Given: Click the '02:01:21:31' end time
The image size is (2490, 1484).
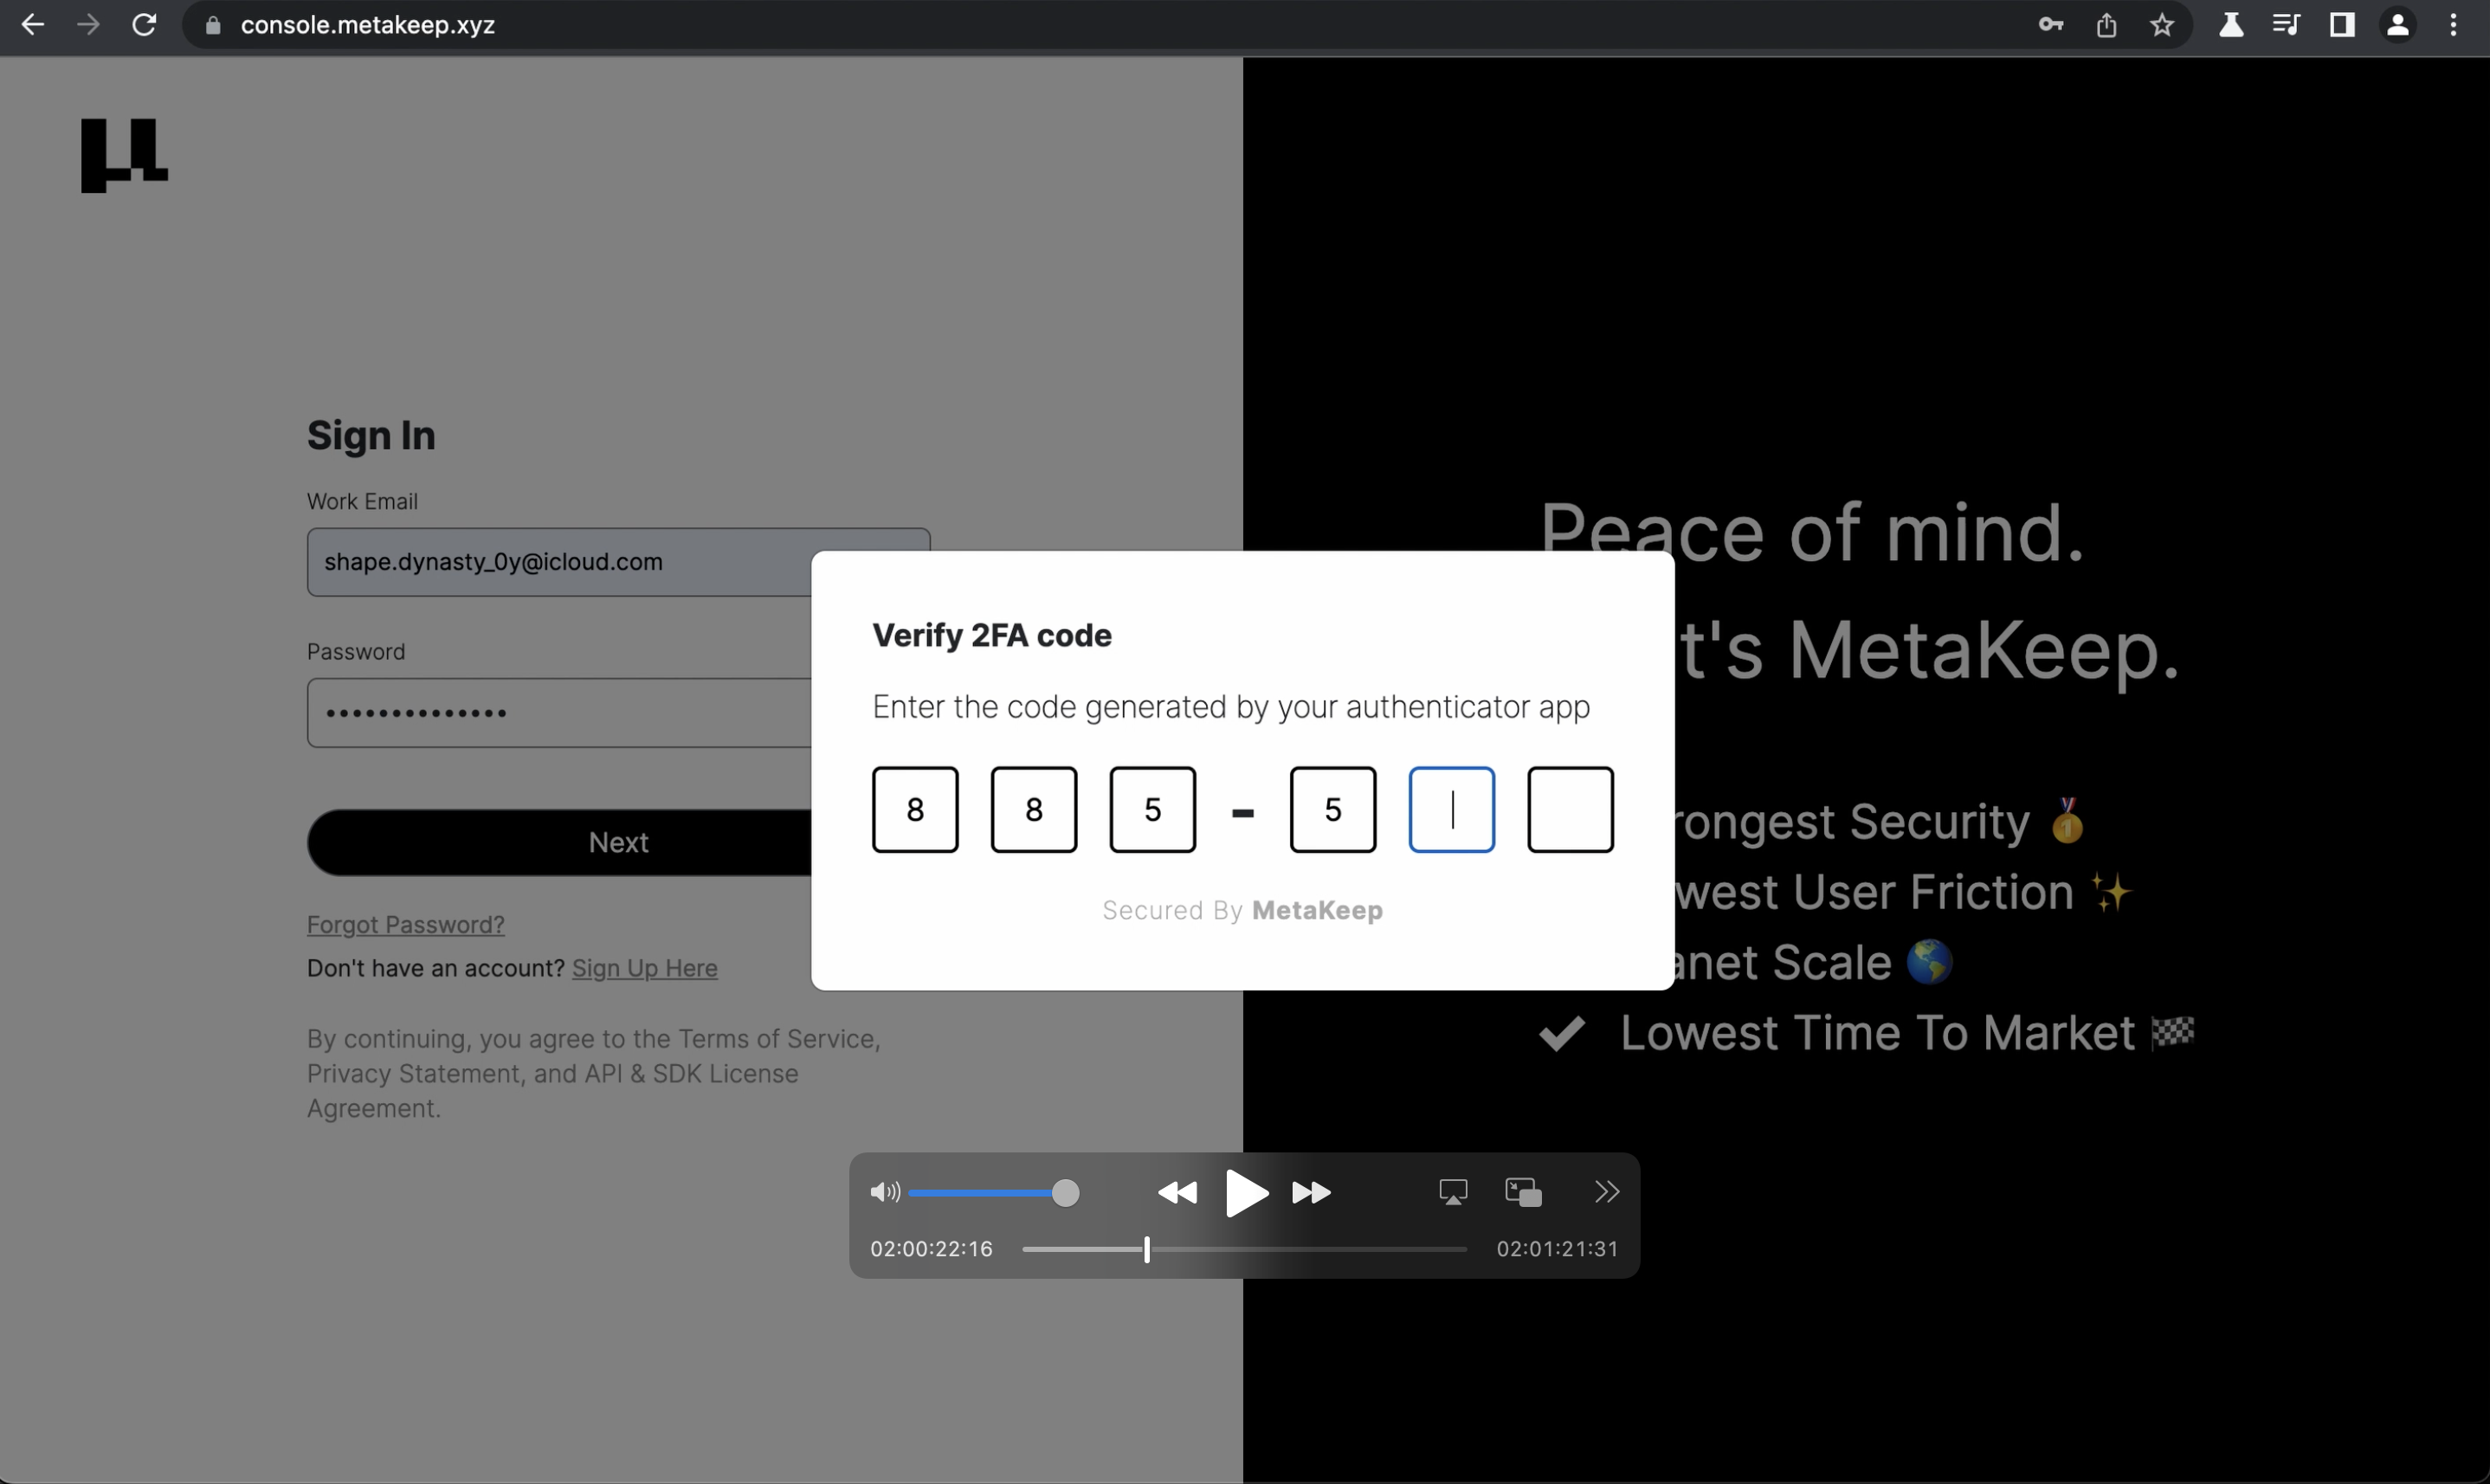Looking at the screenshot, I should tap(1557, 1249).
